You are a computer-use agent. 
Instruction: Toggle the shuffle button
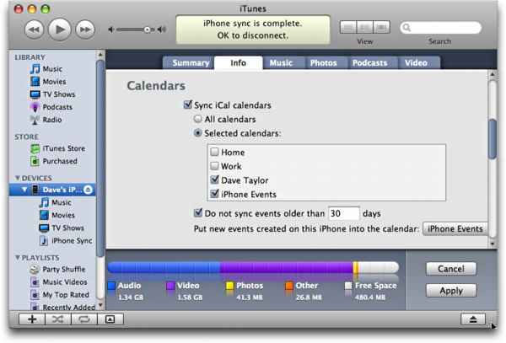pyautogui.click(x=58, y=319)
